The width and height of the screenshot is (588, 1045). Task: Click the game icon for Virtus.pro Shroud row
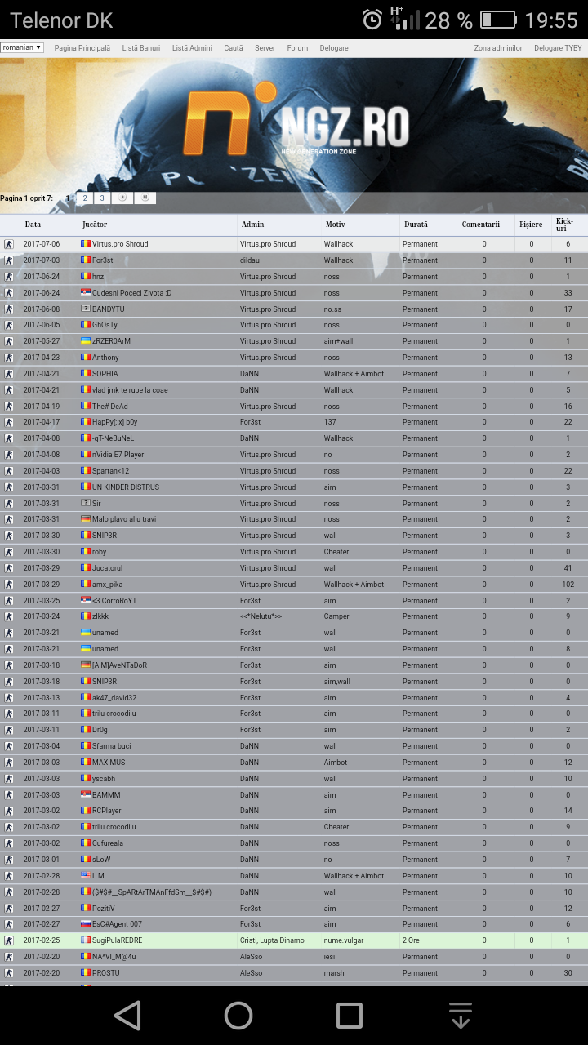click(9, 244)
